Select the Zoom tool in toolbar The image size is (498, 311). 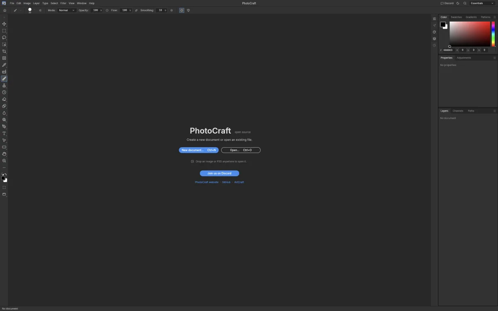(4, 161)
